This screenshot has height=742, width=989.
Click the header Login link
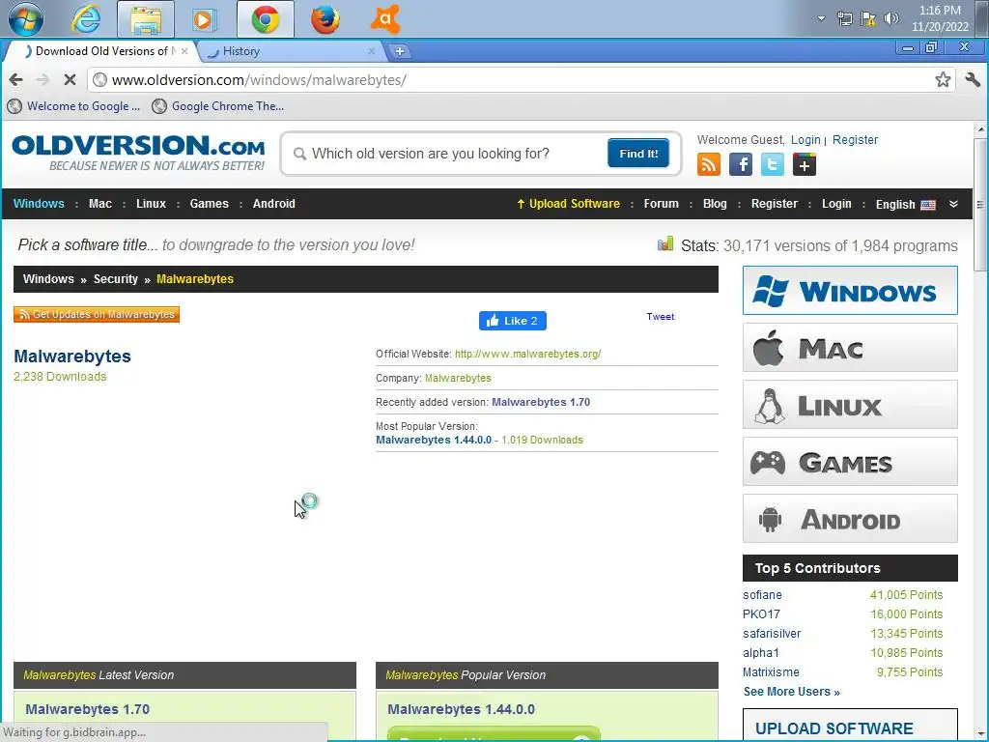(x=805, y=140)
